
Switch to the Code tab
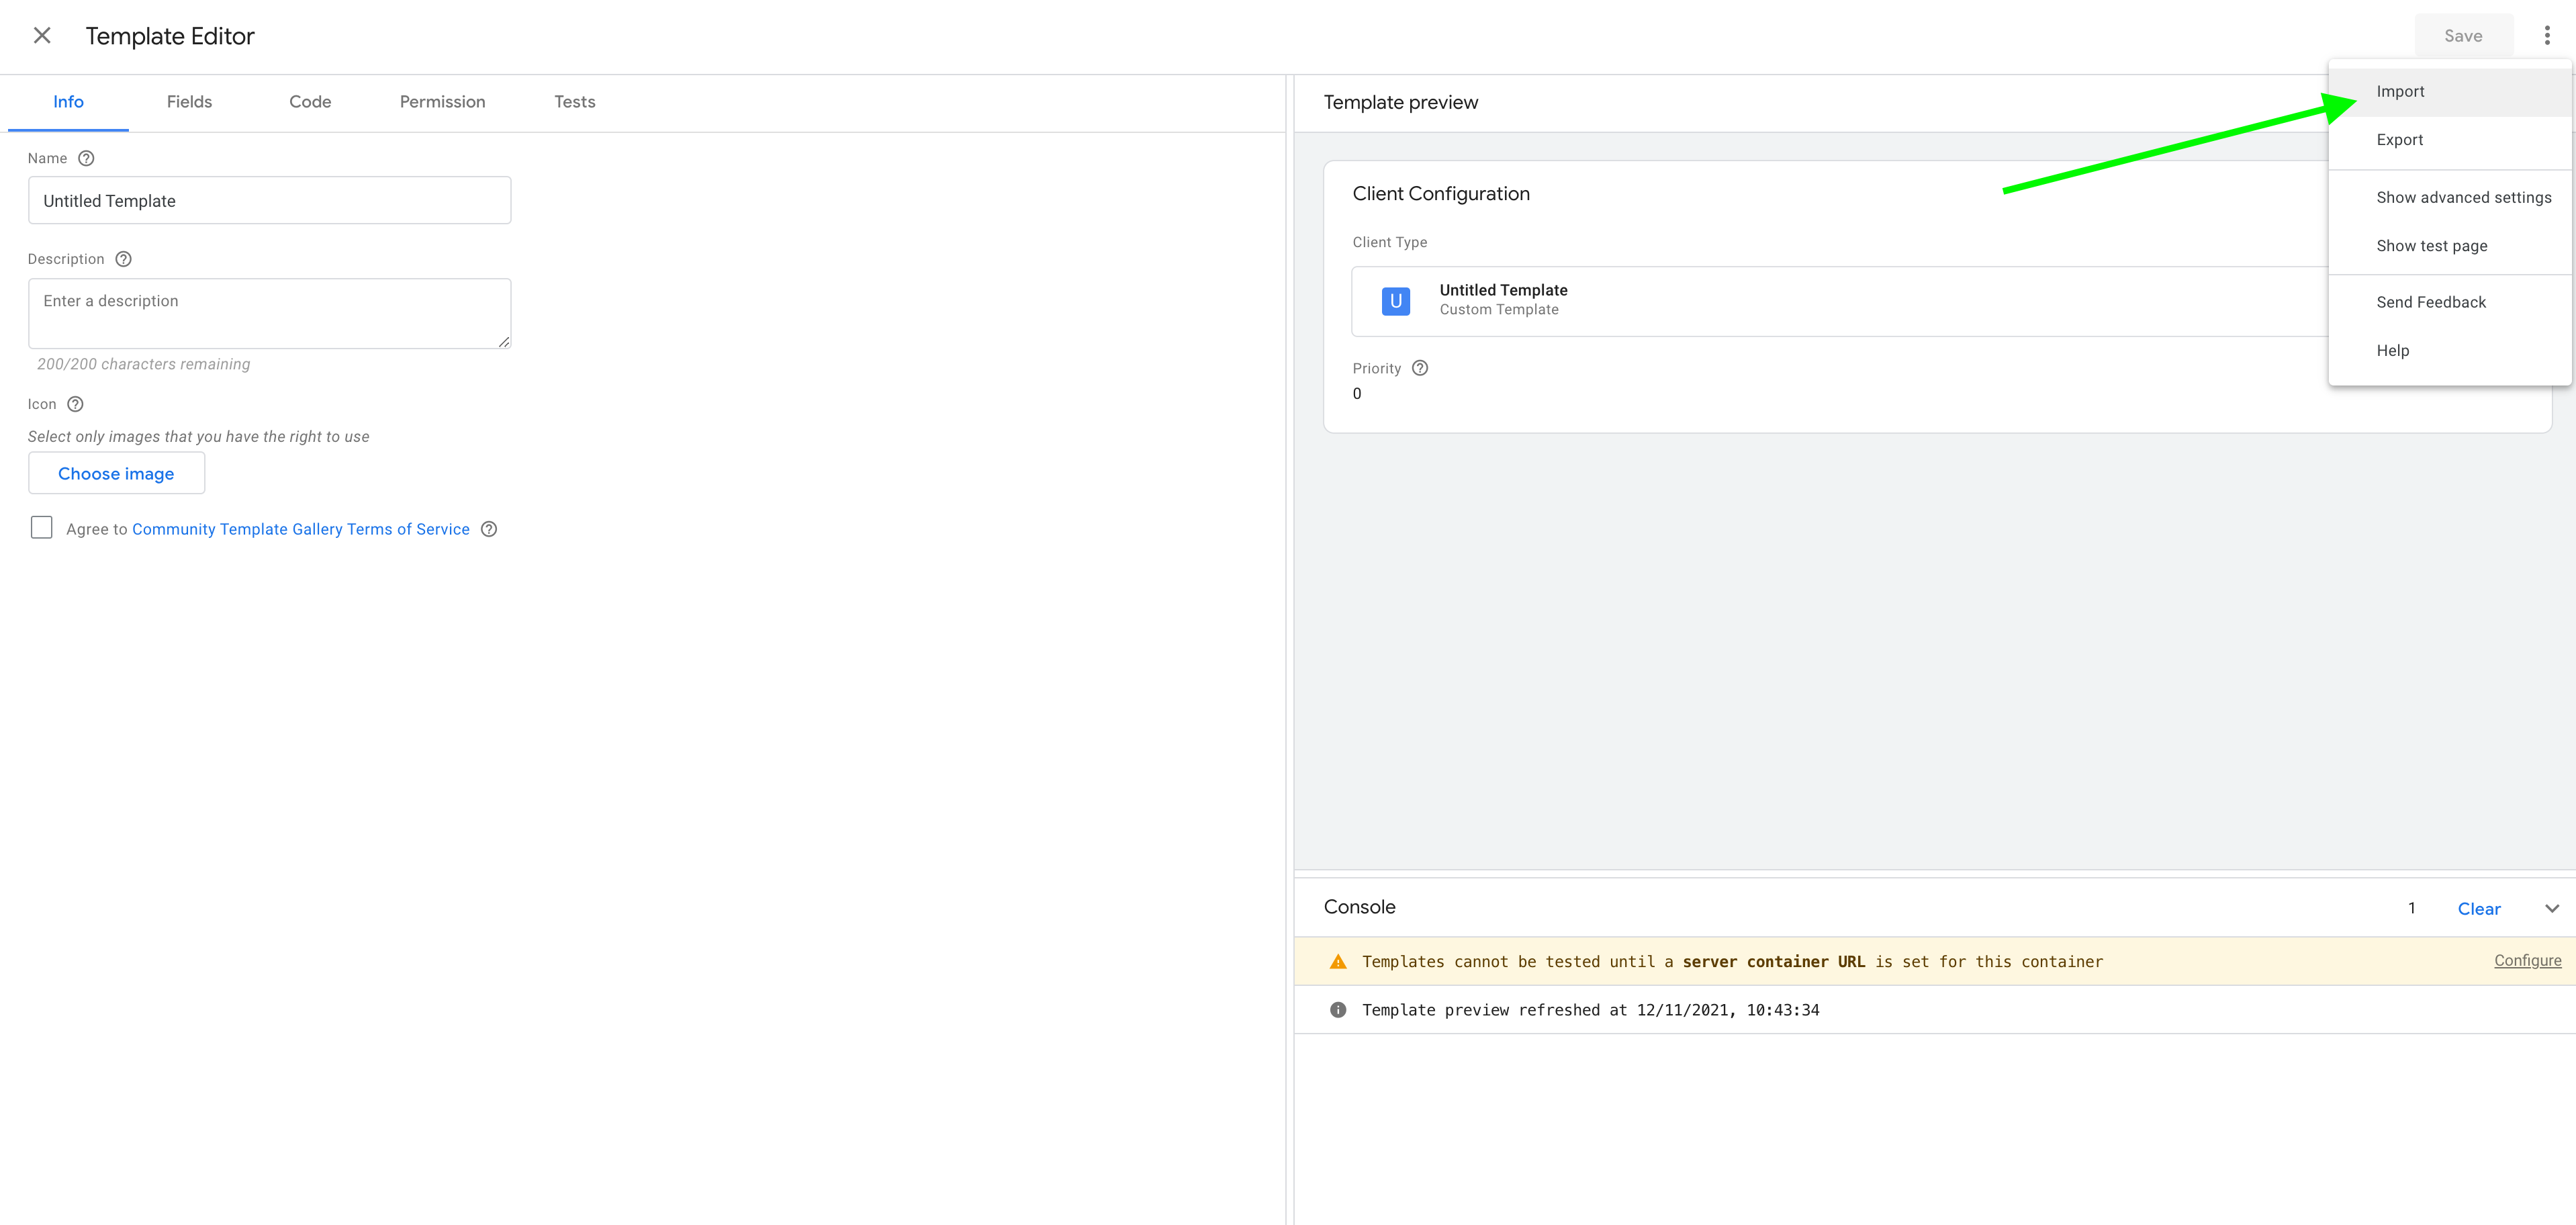click(309, 102)
